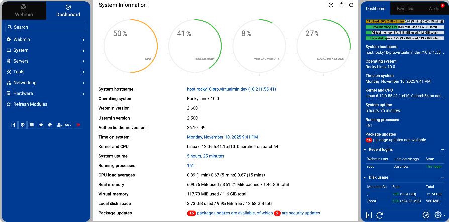Screen dimensions: 449x222
Task: Reload the right side panel with refresh icon
Action: [x=380, y=215]
